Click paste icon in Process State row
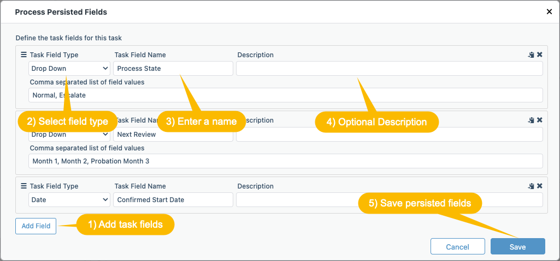This screenshot has width=560, height=261. 531,55
